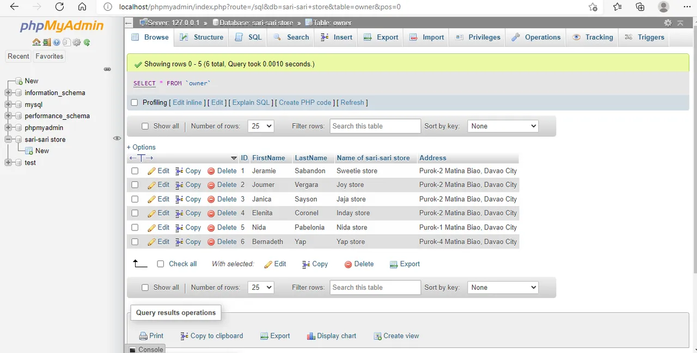697x353 pixels.
Task: Collapse the navigation panel arrow
Action: click(x=128, y=23)
